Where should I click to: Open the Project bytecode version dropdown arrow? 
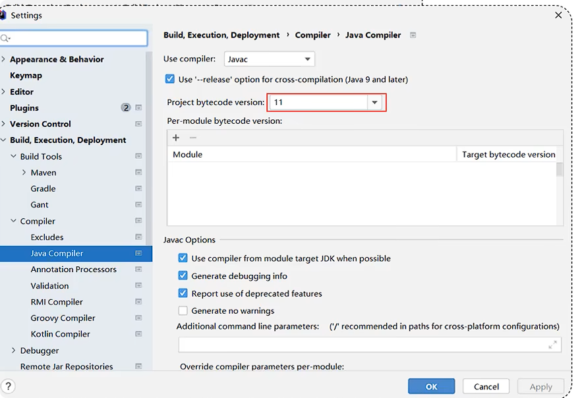(x=374, y=102)
